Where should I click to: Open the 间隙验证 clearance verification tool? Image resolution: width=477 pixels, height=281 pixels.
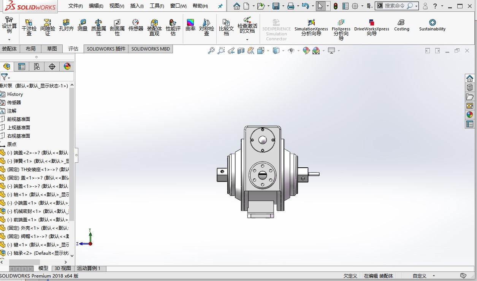[x=48, y=27]
